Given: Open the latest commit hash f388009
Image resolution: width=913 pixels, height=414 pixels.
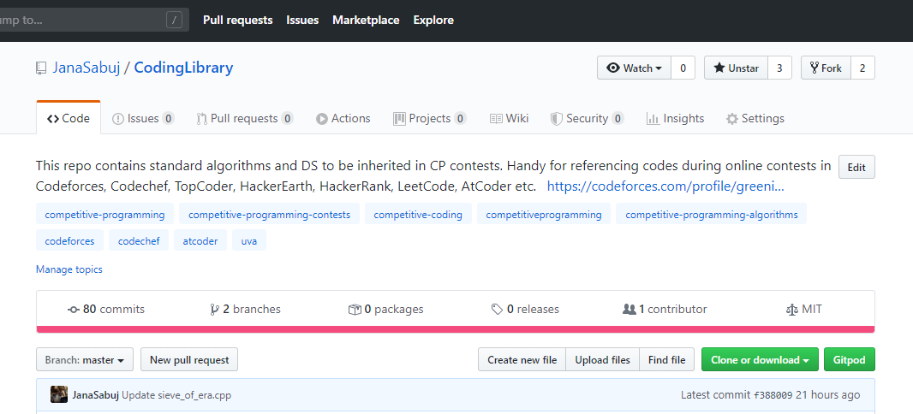Looking at the screenshot, I should [x=773, y=395].
